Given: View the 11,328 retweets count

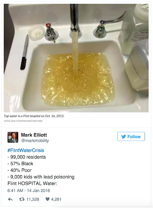Looking at the screenshot, I should (x=33, y=199).
